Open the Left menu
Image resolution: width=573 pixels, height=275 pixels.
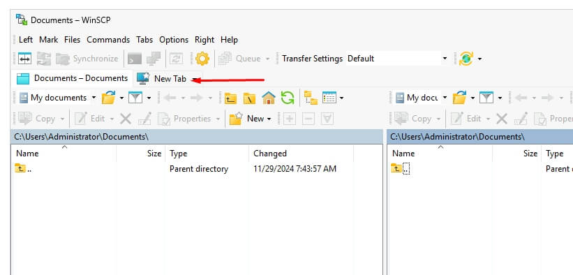click(x=26, y=40)
